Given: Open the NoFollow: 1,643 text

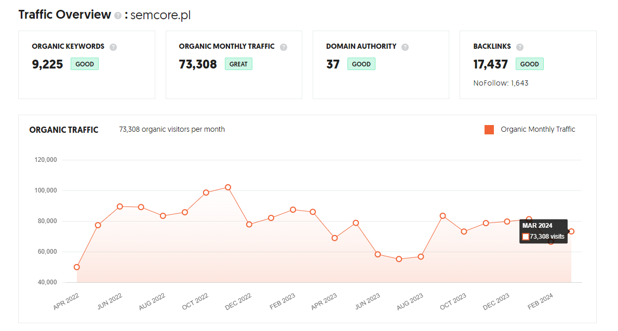Looking at the screenshot, I should [x=501, y=83].
